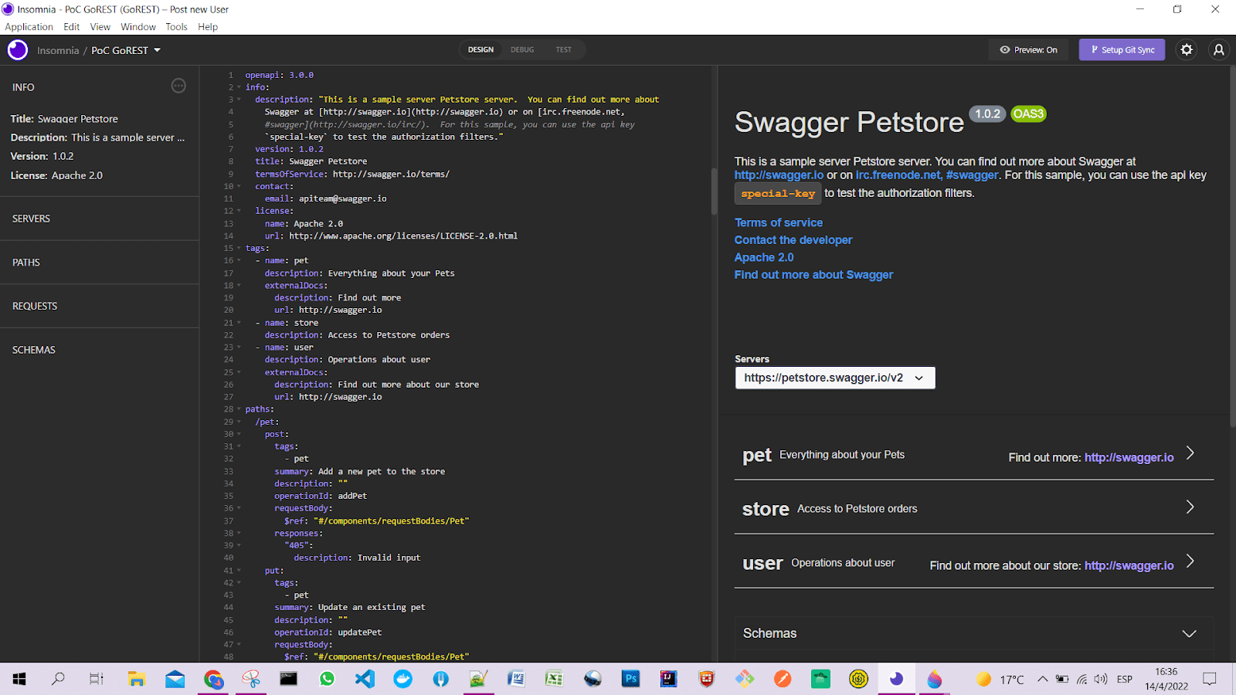
Task: Collapse the Schemas section chevron
Action: point(1189,633)
